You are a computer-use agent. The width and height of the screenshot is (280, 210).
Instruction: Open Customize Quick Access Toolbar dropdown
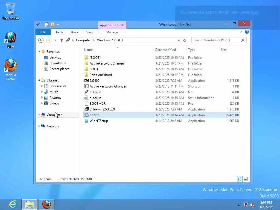tap(58, 25)
